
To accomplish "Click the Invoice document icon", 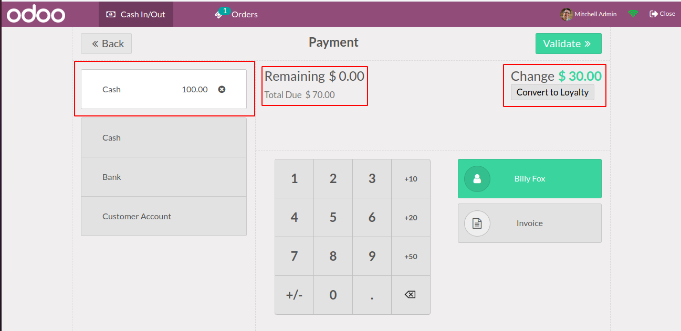I will [x=477, y=223].
